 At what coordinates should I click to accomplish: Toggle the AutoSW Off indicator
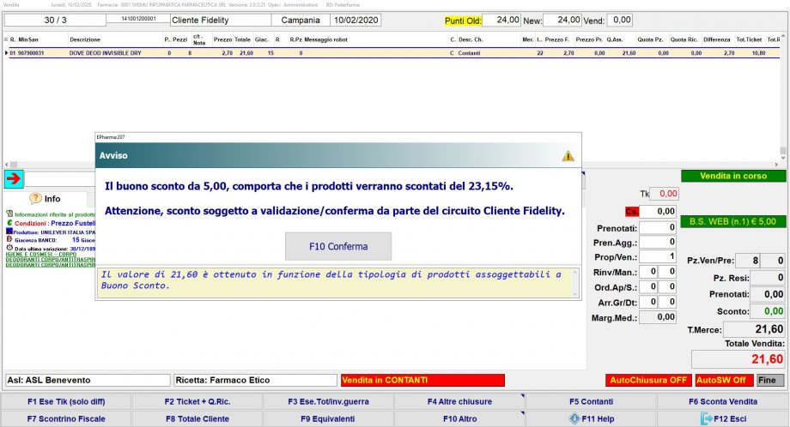click(x=724, y=380)
